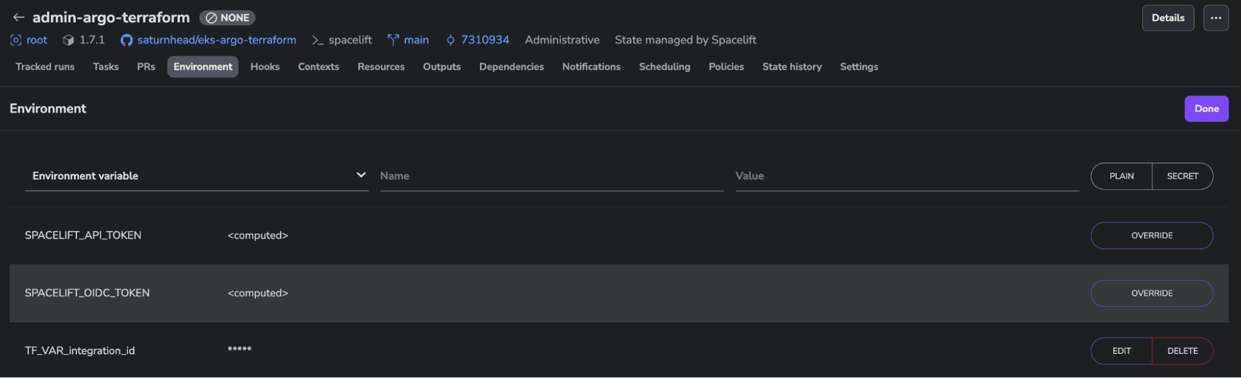
Task: Override the SPACELIFT_API_TOKEN variable
Action: click(1152, 235)
